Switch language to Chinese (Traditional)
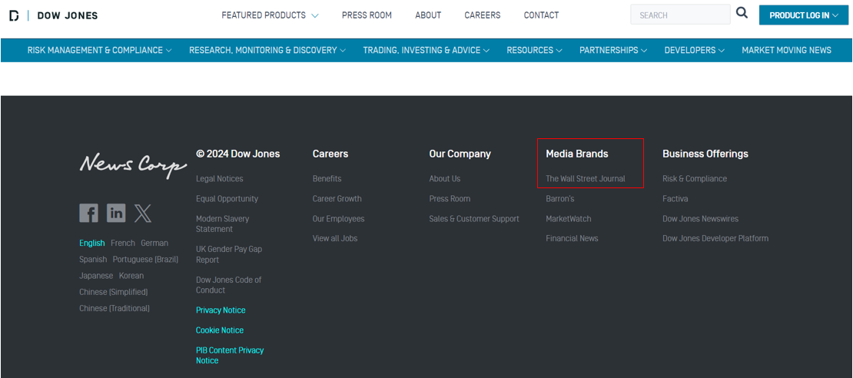The image size is (853, 378). pyautogui.click(x=115, y=308)
